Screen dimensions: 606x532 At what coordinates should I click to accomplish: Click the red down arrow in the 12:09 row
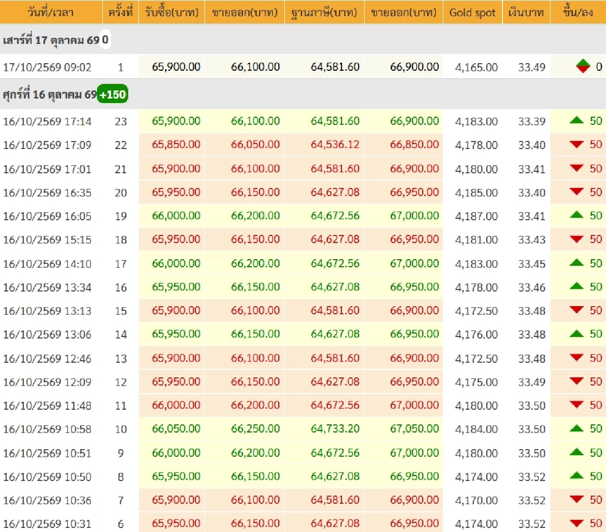coord(576,381)
